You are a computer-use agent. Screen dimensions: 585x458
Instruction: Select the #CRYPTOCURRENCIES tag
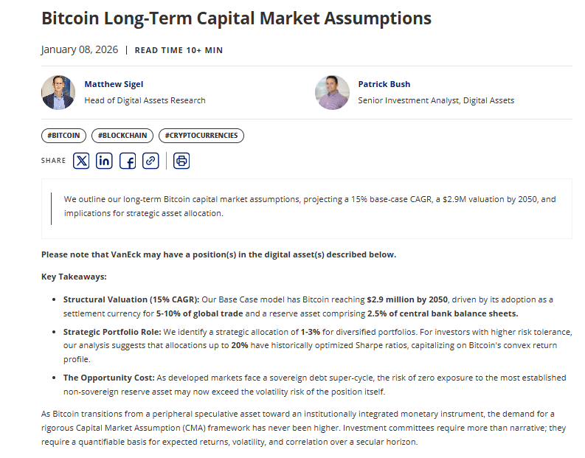[x=201, y=136]
